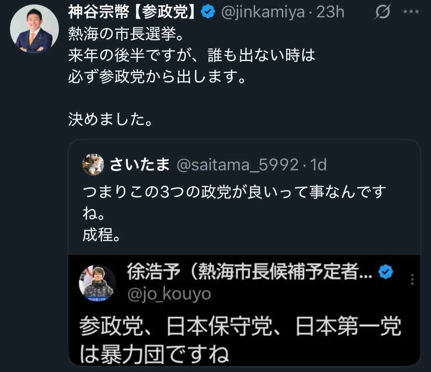
Task: Click the 1d timestamp on quoted tweet
Action: pyautogui.click(x=319, y=165)
